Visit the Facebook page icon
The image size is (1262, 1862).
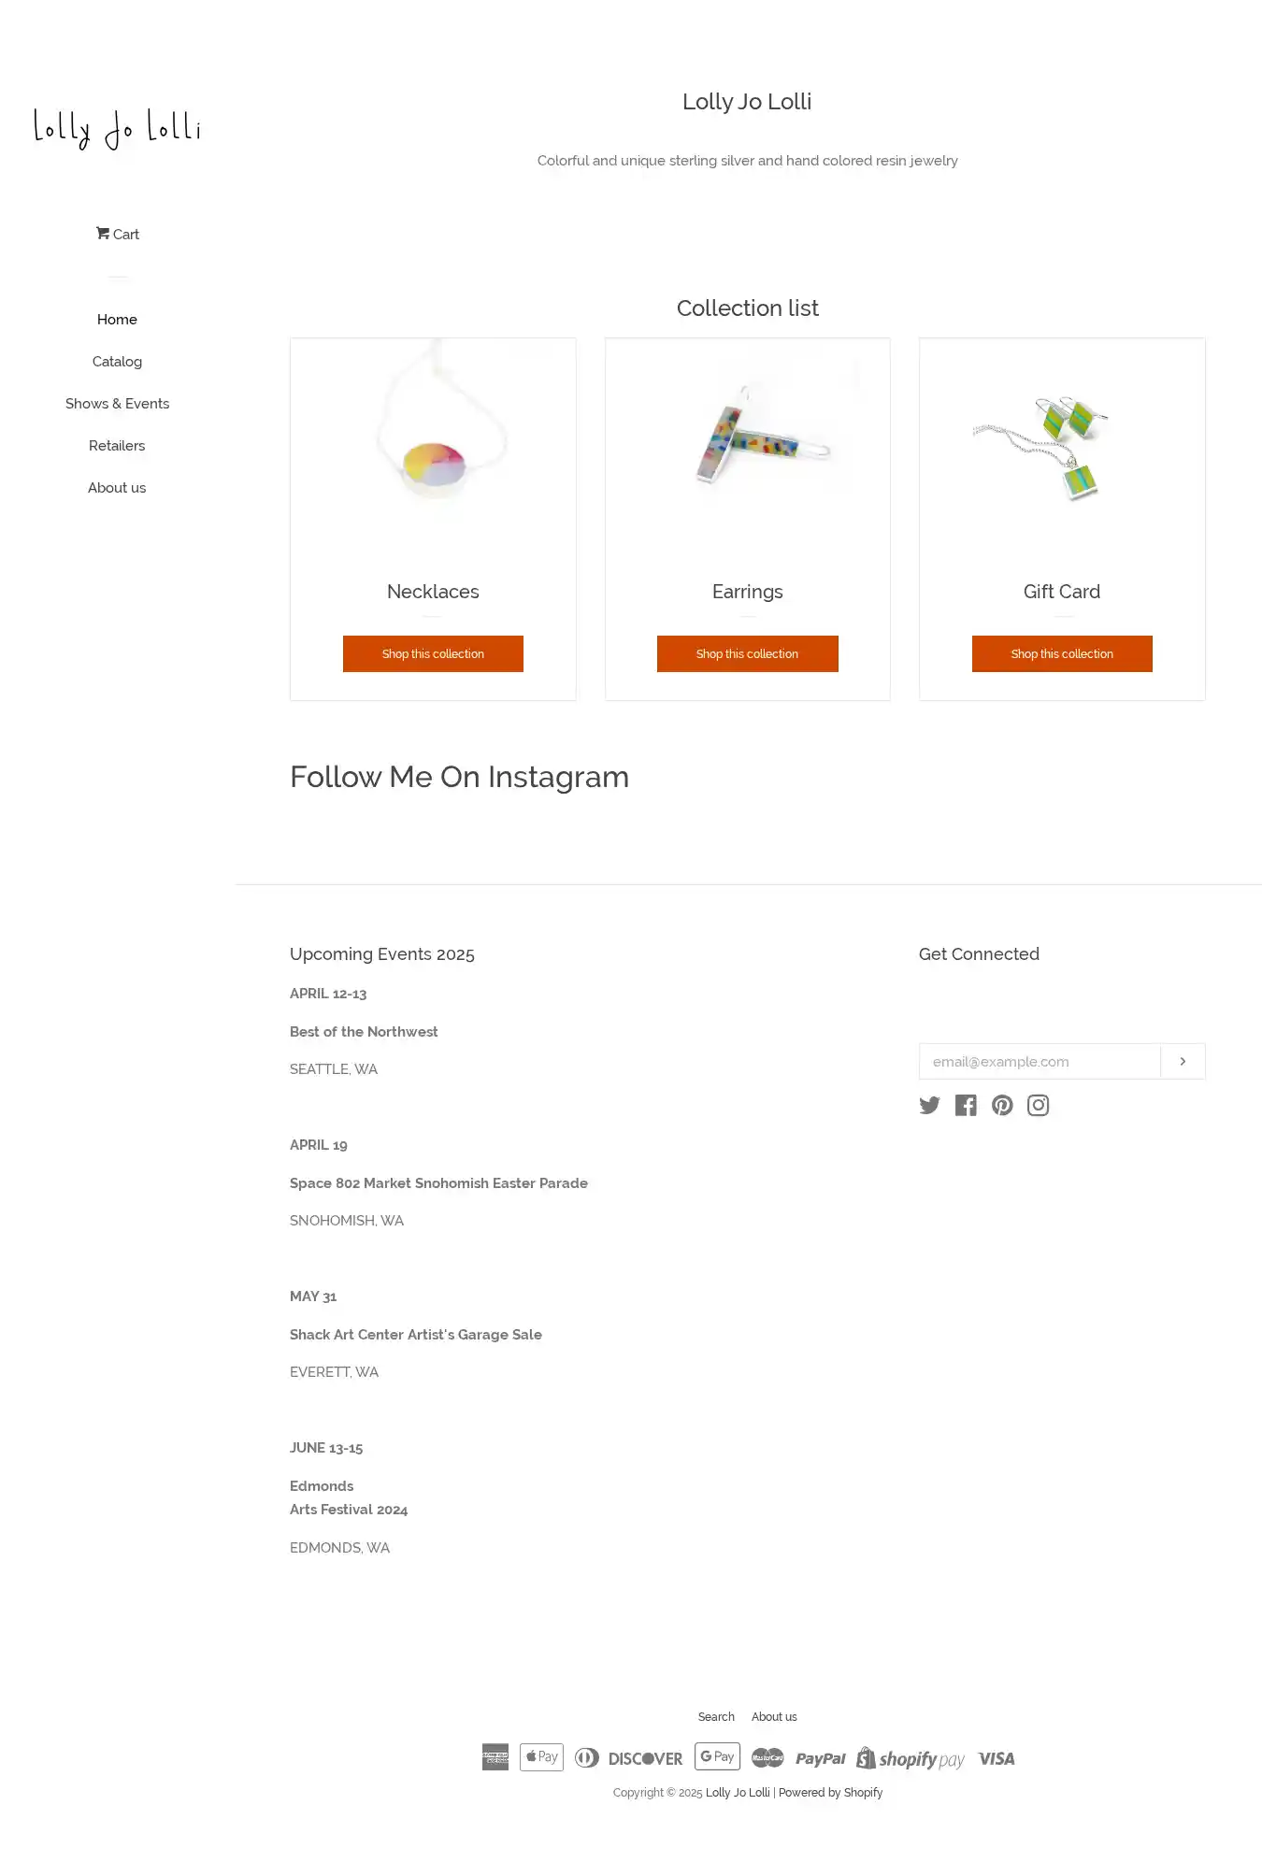(x=966, y=1106)
